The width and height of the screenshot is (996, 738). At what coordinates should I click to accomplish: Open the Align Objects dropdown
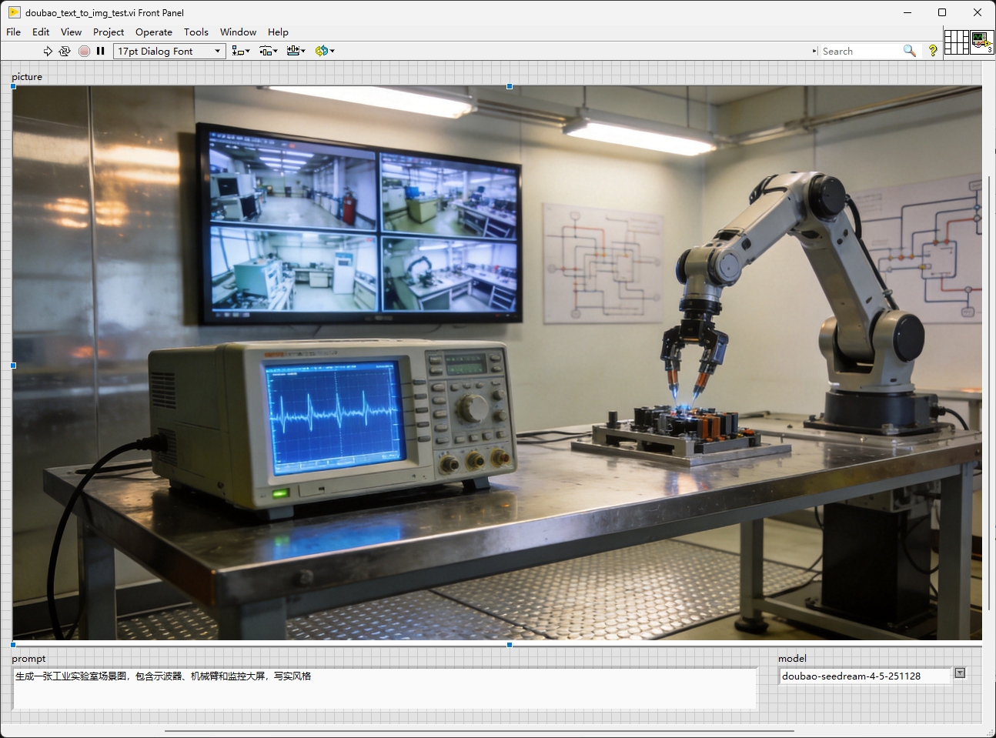(x=241, y=51)
